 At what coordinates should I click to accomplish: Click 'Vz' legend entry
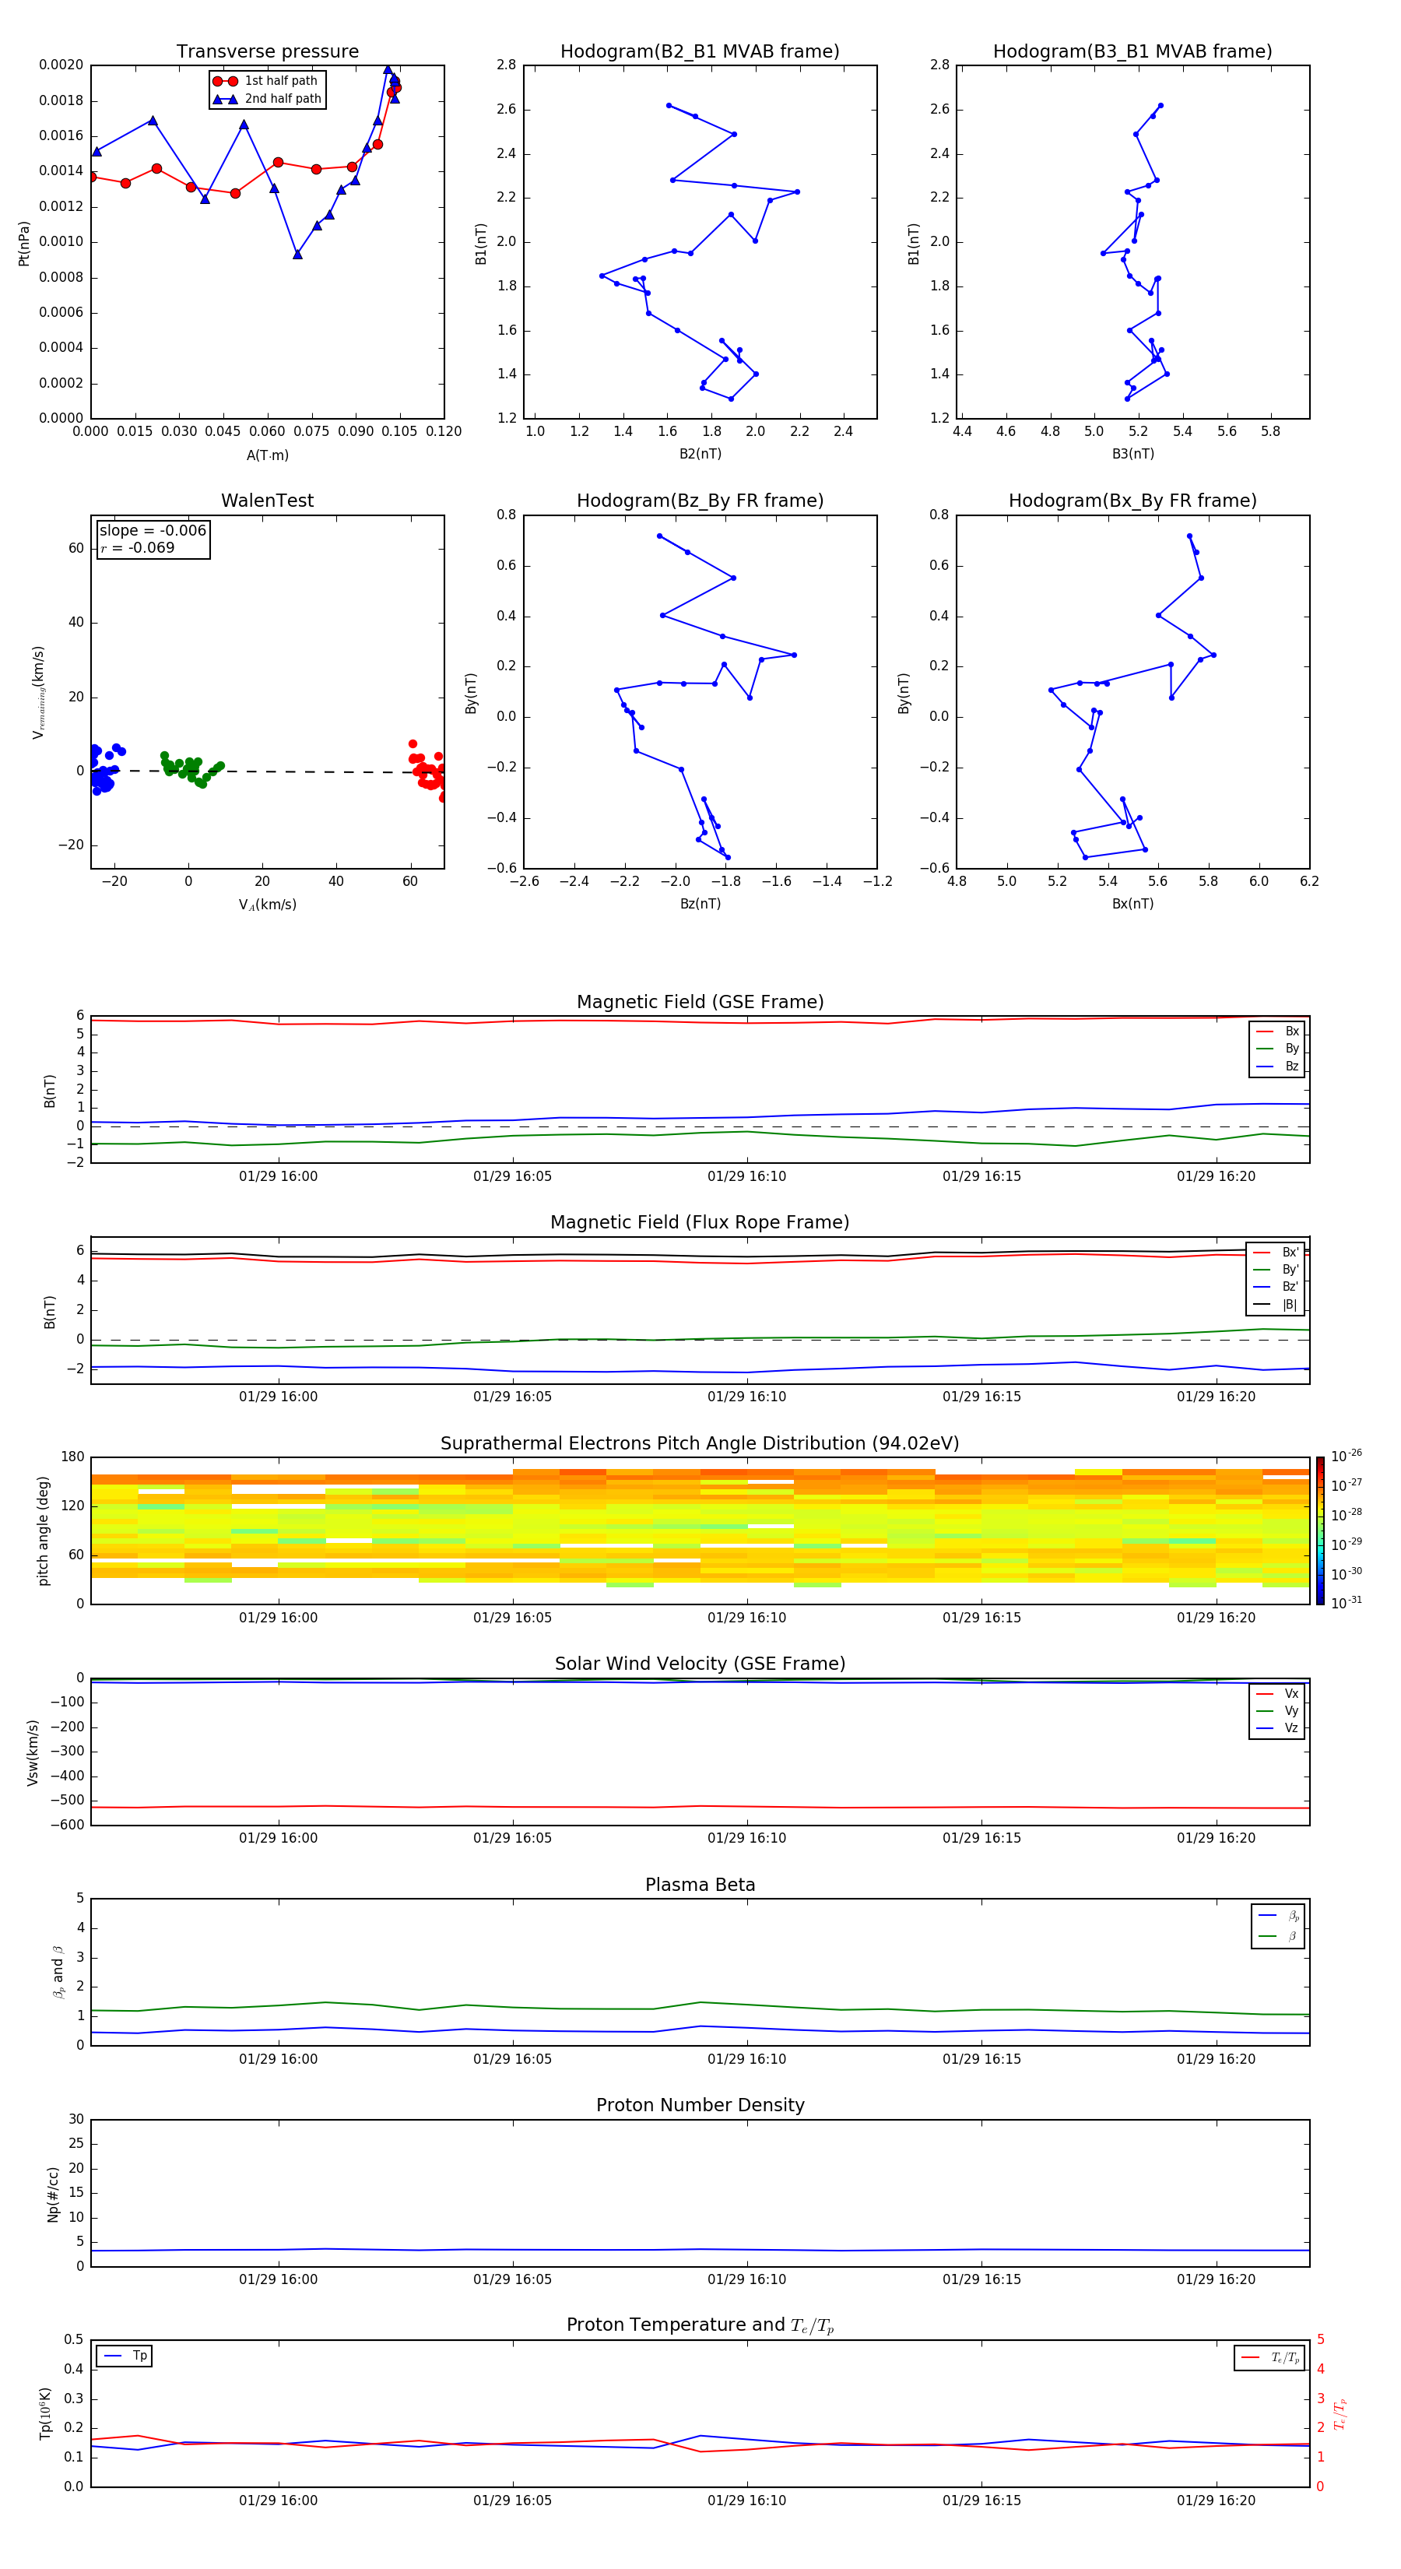click(x=1277, y=1727)
